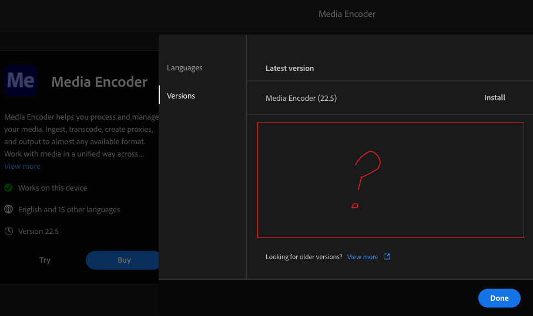Click the Me Media Encoder app icon
Image resolution: width=533 pixels, height=316 pixels.
point(21,81)
